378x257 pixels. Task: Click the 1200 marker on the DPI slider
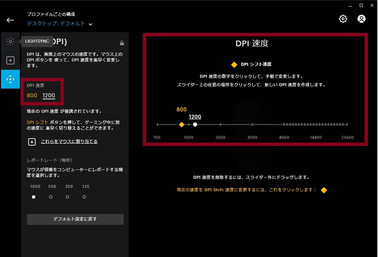point(195,124)
